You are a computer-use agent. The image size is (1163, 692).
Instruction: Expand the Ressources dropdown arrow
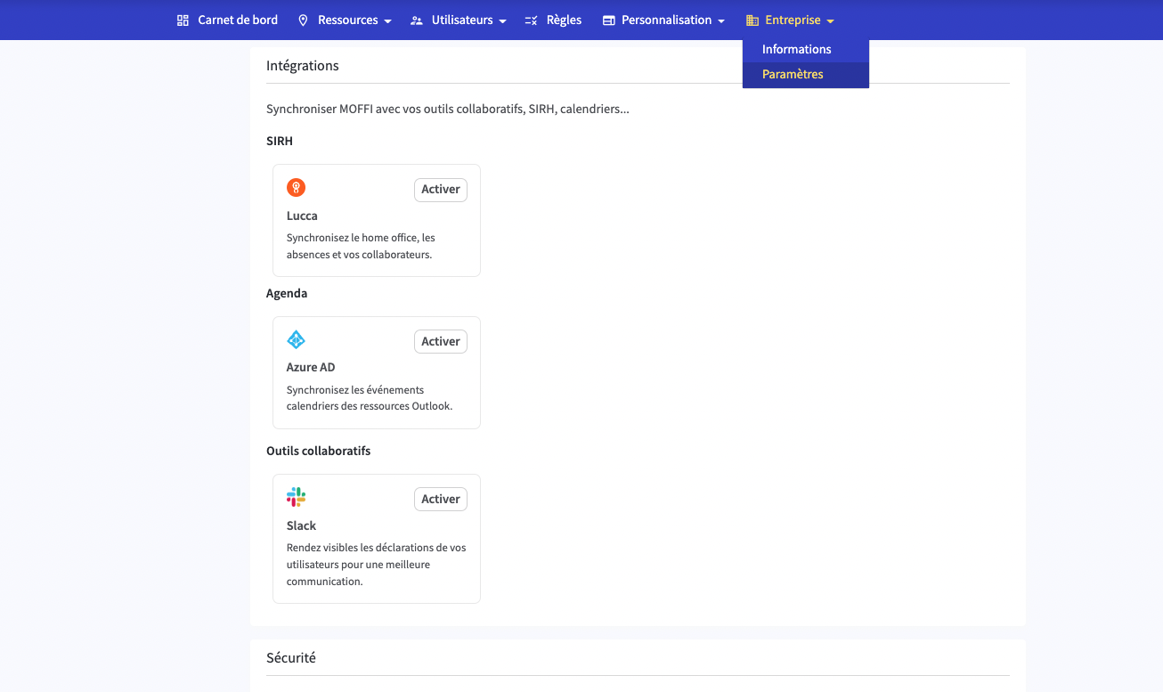[x=387, y=21]
